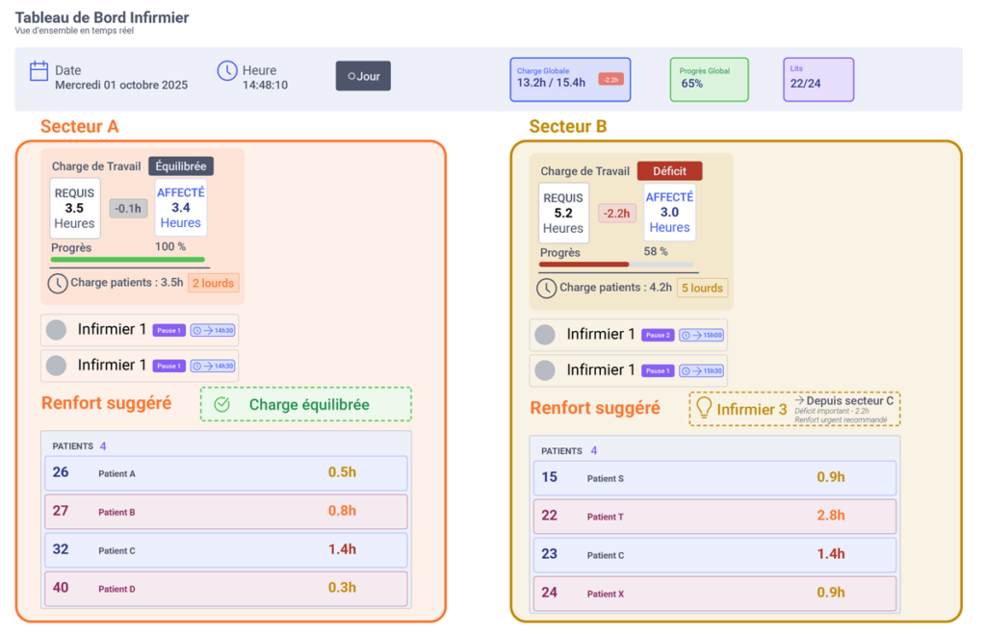Toggle the Déficit status badge in Secteur B
986x634 pixels.
click(669, 169)
